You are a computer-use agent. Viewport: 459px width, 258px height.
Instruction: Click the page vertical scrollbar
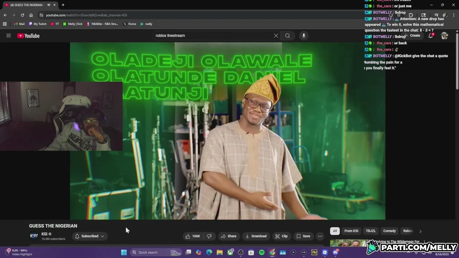pyautogui.click(x=457, y=61)
